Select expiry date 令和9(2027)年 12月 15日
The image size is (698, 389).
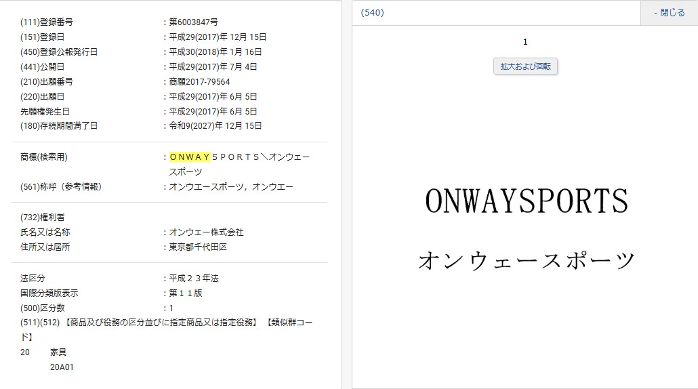click(x=215, y=126)
